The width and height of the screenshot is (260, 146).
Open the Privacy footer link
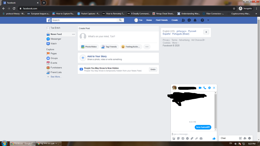[166, 40]
